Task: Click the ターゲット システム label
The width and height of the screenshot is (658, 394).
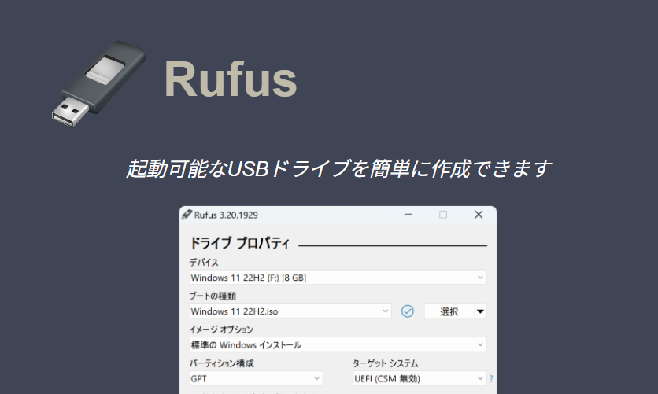Action: pos(386,363)
